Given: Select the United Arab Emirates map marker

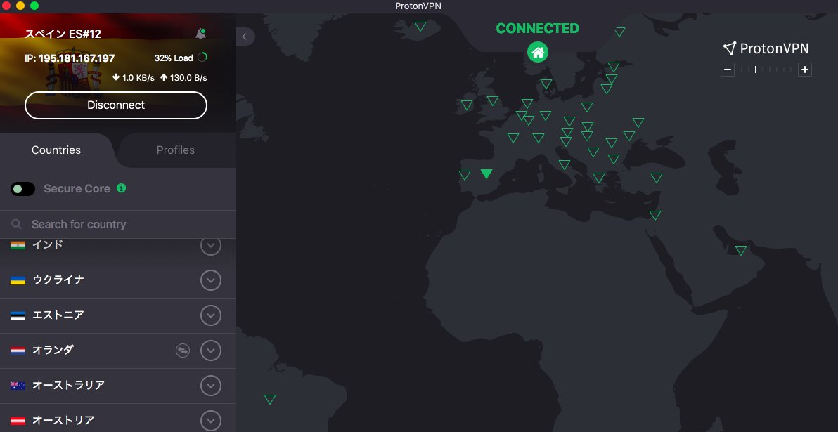Looking at the screenshot, I should click(741, 251).
